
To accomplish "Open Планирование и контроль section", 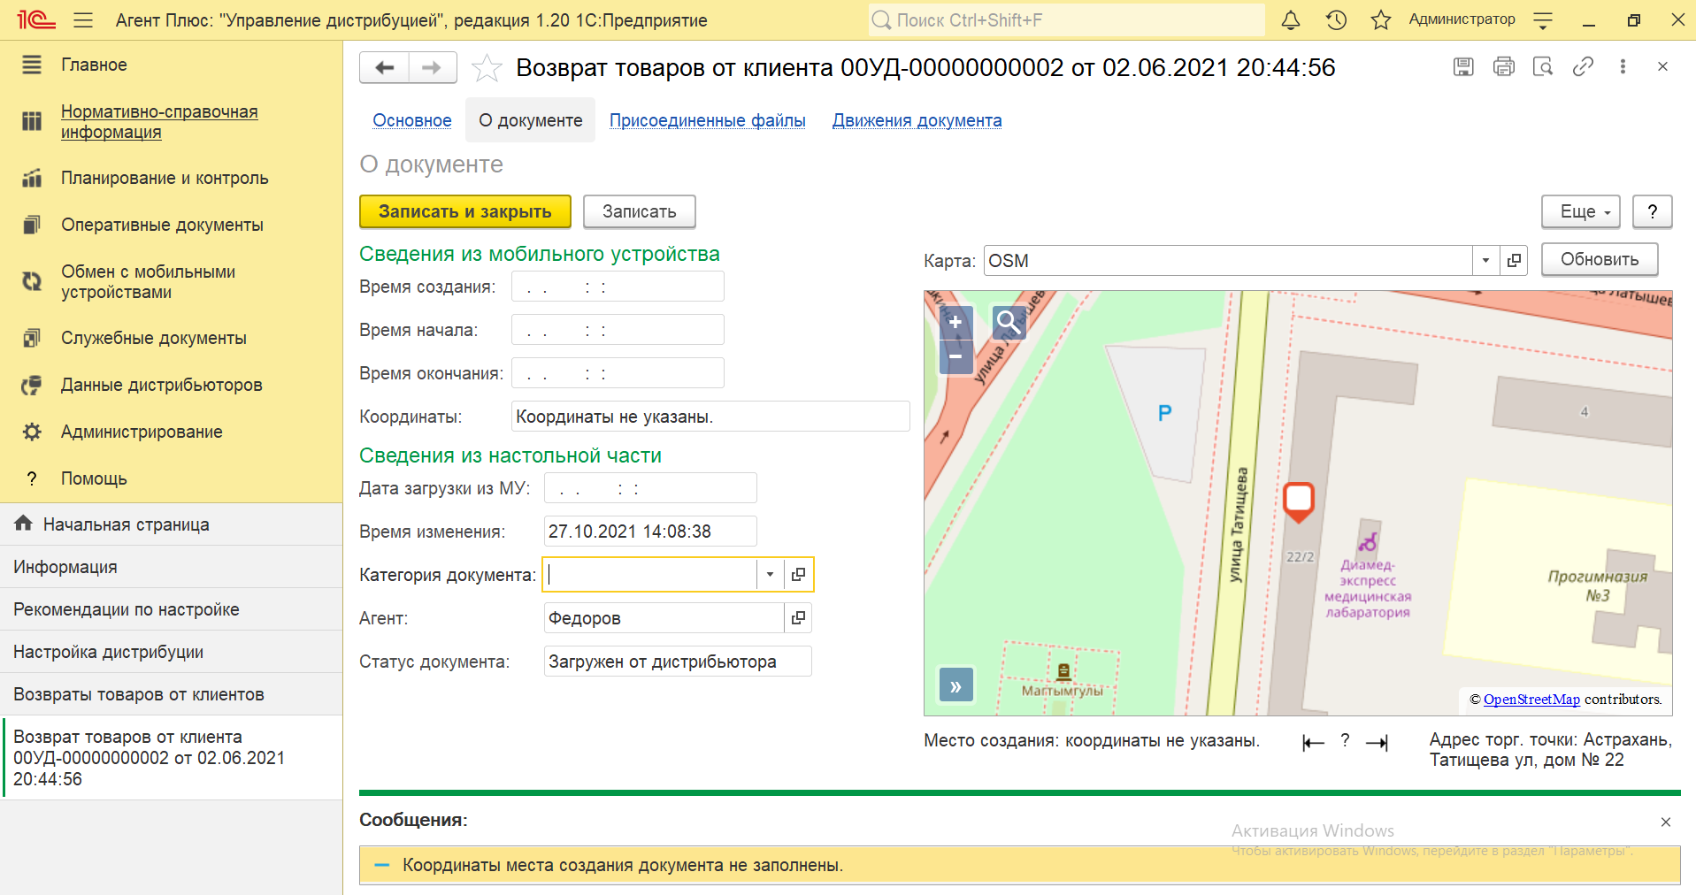I will tap(171, 178).
